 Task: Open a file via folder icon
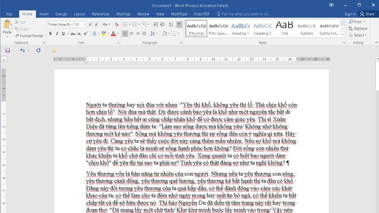(x=54, y=50)
